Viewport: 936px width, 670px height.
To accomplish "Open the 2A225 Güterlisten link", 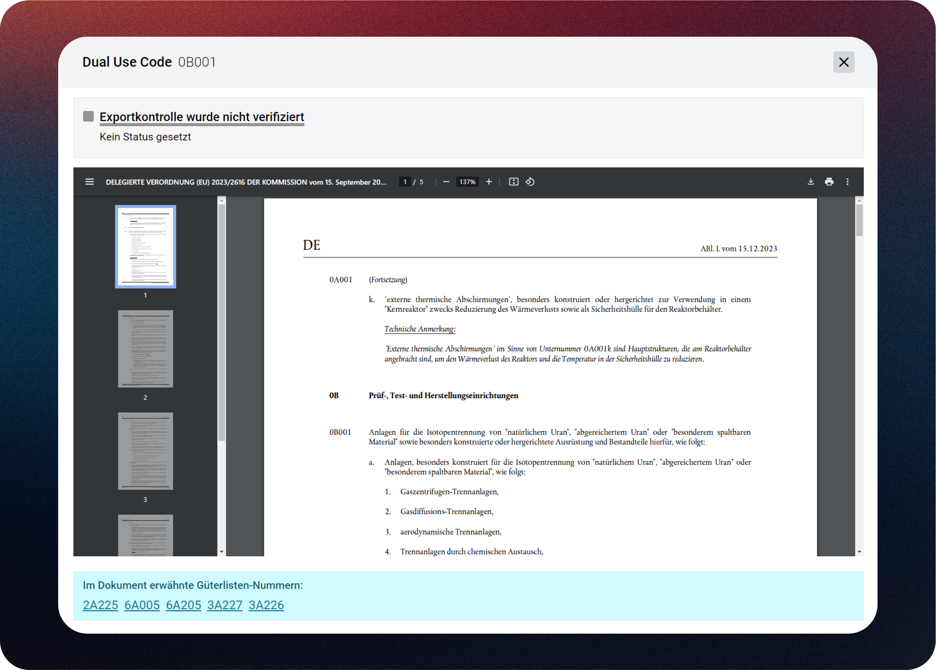I will (100, 605).
